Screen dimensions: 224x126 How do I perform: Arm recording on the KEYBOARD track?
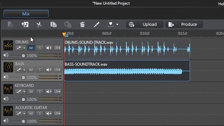(19, 92)
